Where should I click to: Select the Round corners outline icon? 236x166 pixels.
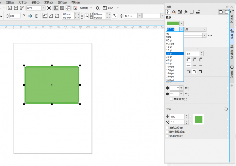(194, 59)
